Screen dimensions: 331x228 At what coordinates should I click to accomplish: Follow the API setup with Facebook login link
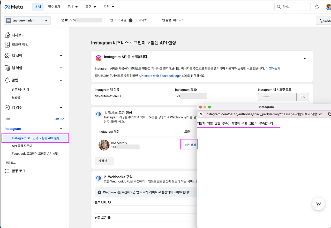160,76
